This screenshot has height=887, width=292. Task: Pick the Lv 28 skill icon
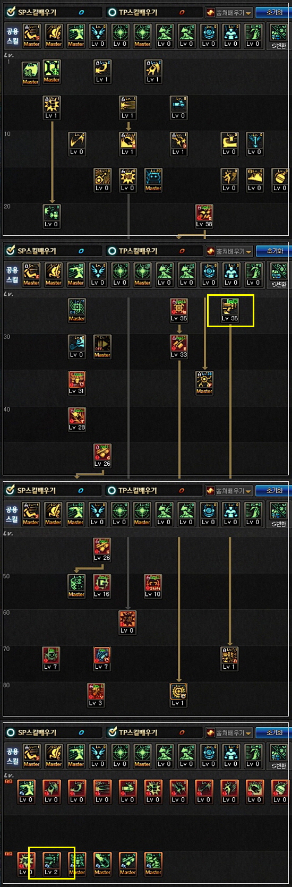[76, 419]
